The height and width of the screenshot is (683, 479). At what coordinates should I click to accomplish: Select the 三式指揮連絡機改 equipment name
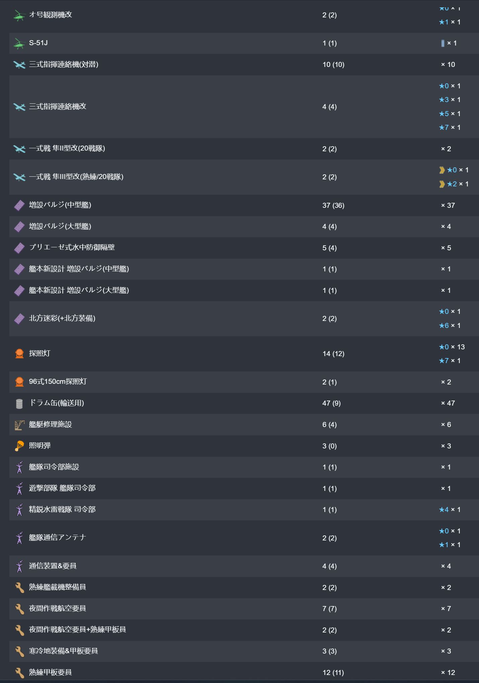pyautogui.click(x=58, y=106)
